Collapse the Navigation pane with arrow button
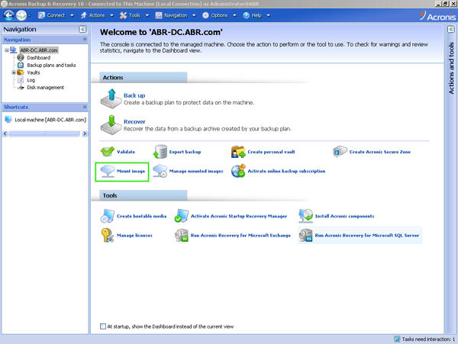This screenshot has width=458, height=344. point(82,29)
